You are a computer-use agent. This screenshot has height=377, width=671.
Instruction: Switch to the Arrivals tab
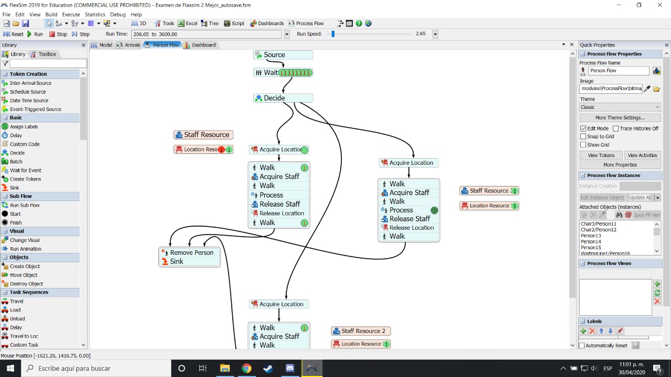(x=128, y=45)
